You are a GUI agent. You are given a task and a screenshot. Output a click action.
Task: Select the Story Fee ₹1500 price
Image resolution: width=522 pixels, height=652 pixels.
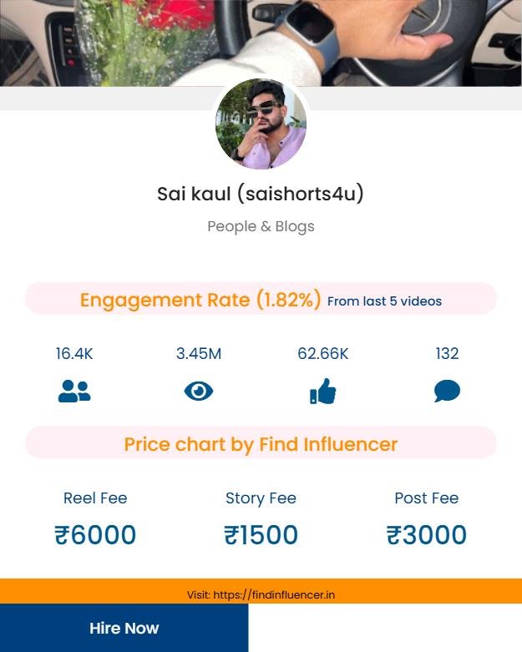(x=261, y=535)
